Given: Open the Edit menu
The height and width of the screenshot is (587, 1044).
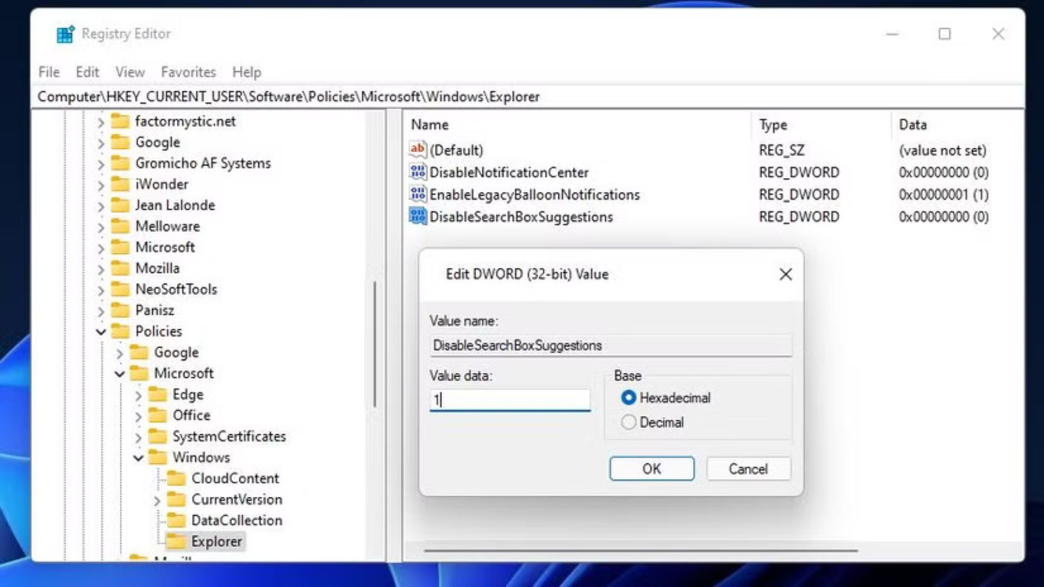Looking at the screenshot, I should point(87,72).
